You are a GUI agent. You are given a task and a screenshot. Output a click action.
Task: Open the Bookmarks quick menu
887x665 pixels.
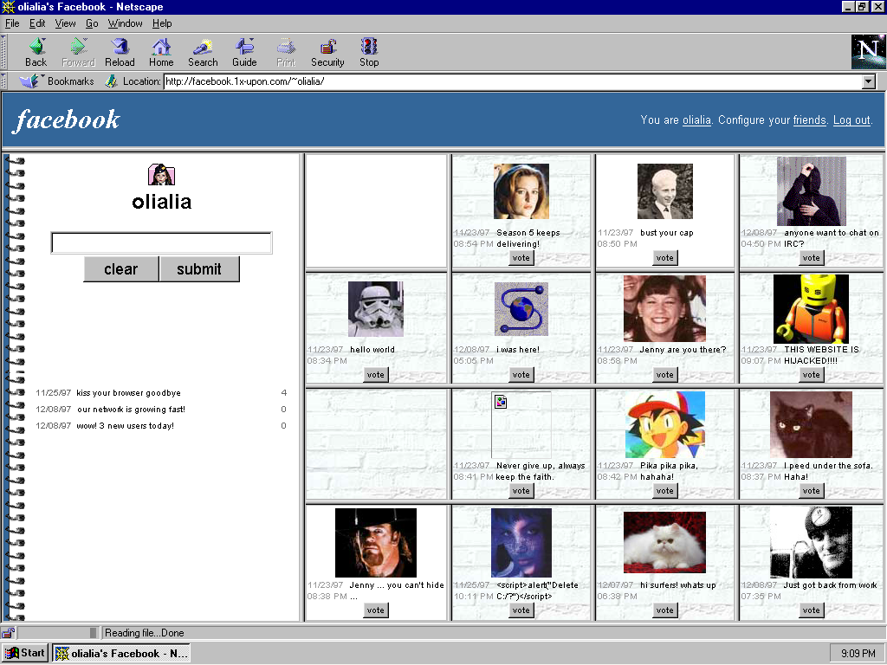coord(58,81)
